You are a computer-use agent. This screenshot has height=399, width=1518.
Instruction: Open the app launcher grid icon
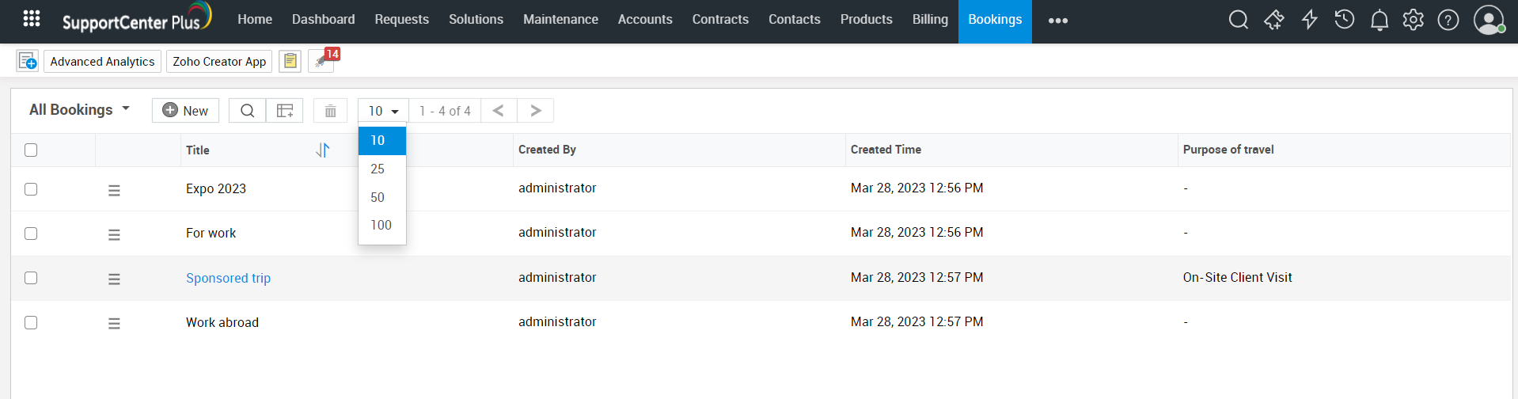(32, 18)
